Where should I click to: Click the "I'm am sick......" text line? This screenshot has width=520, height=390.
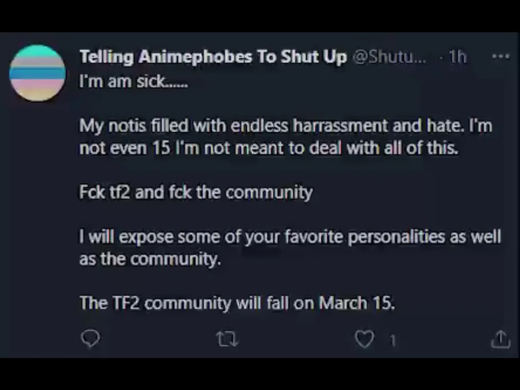pos(133,81)
